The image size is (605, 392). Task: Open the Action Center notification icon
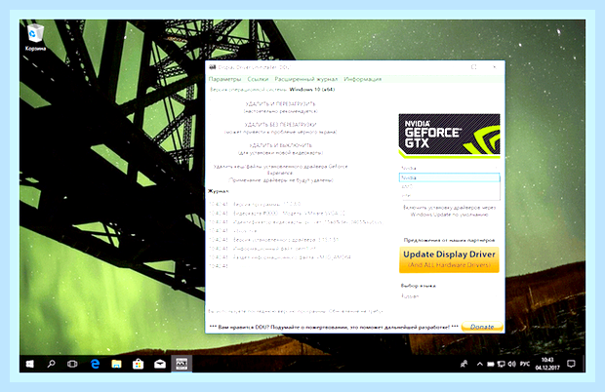572,364
